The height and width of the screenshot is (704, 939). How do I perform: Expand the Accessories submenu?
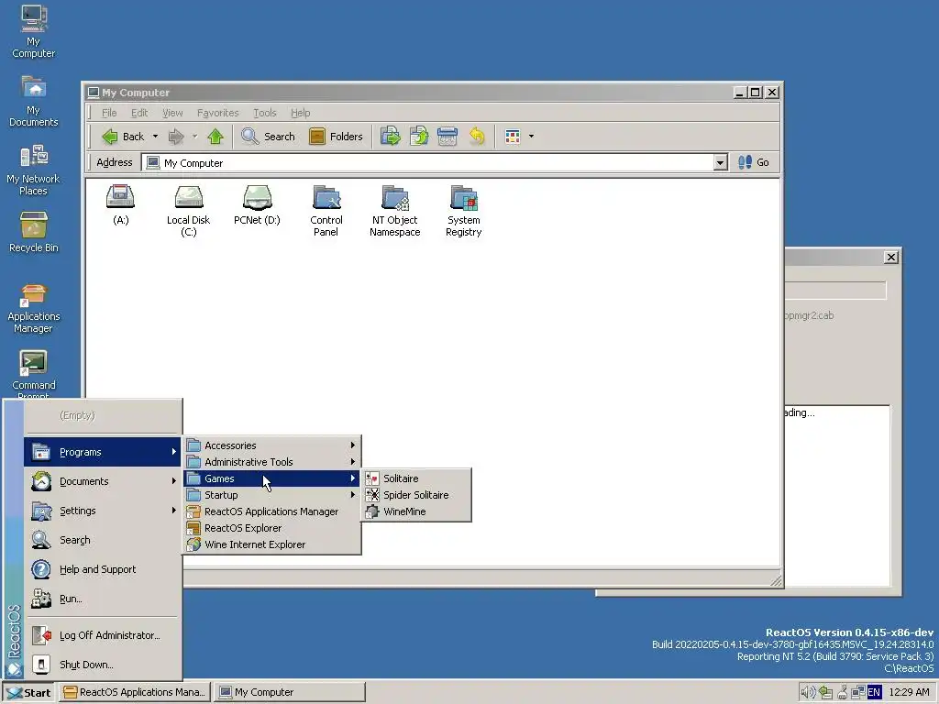271,445
